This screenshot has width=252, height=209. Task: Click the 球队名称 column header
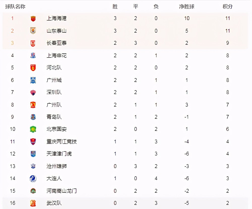tap(15, 7)
